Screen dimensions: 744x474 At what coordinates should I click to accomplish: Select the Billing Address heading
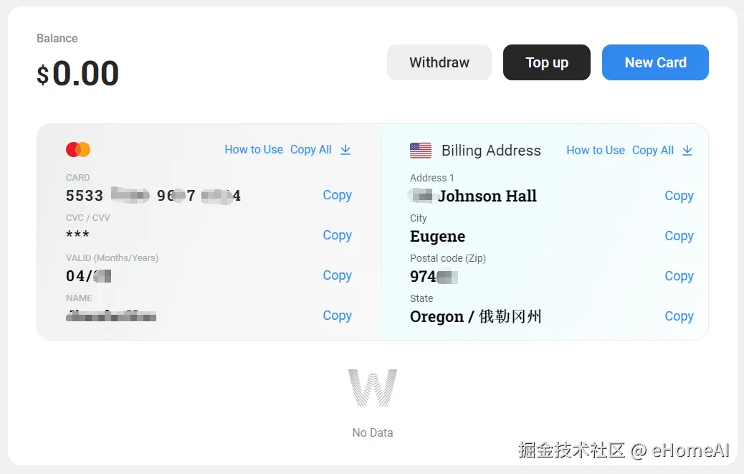pos(491,151)
